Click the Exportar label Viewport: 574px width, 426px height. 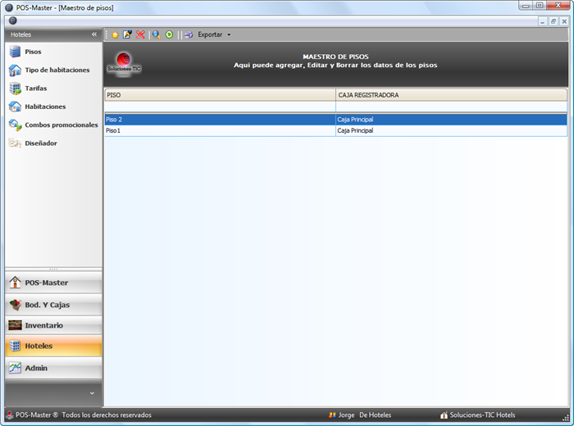click(x=210, y=34)
